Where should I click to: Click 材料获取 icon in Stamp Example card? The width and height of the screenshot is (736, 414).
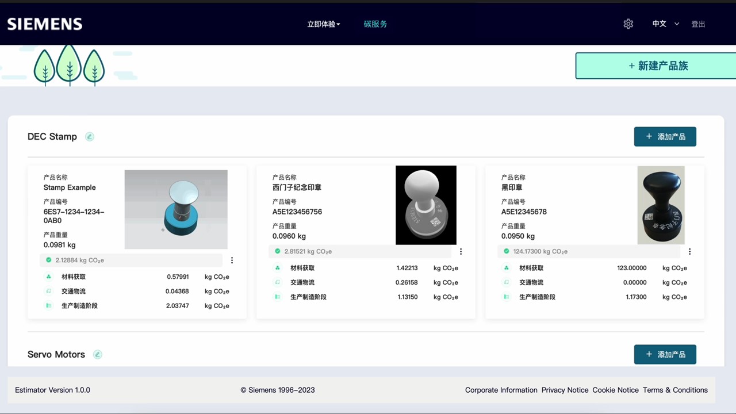coord(49,277)
